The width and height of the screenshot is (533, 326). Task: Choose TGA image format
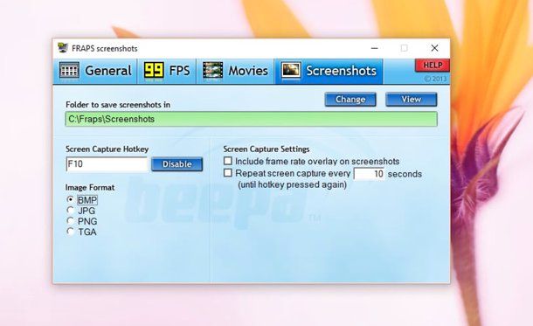click(x=71, y=232)
